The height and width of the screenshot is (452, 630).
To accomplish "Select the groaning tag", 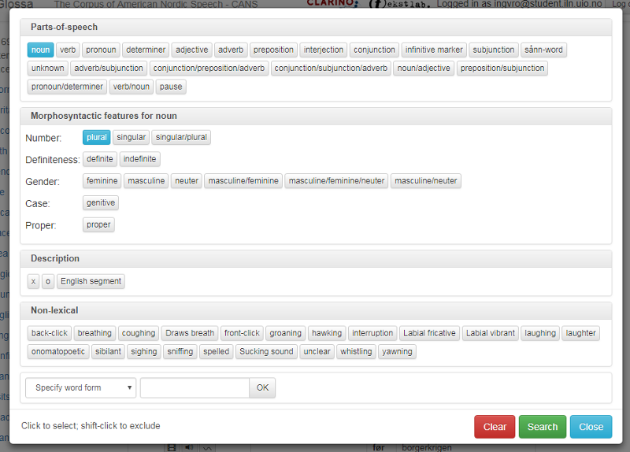I will [x=286, y=333].
